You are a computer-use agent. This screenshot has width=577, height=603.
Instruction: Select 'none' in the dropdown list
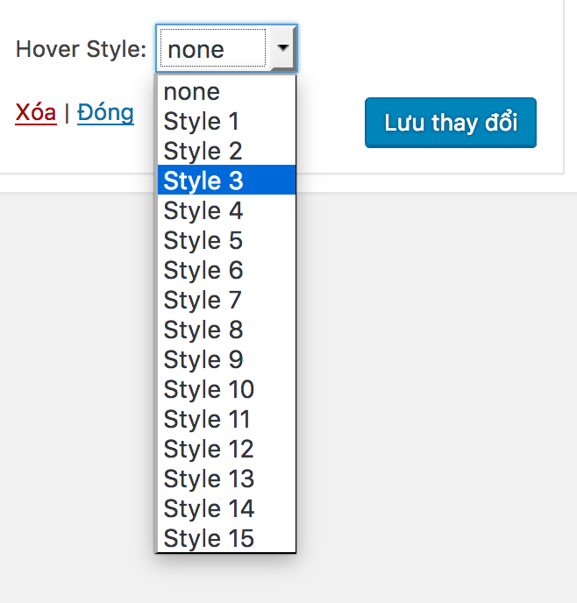225,91
